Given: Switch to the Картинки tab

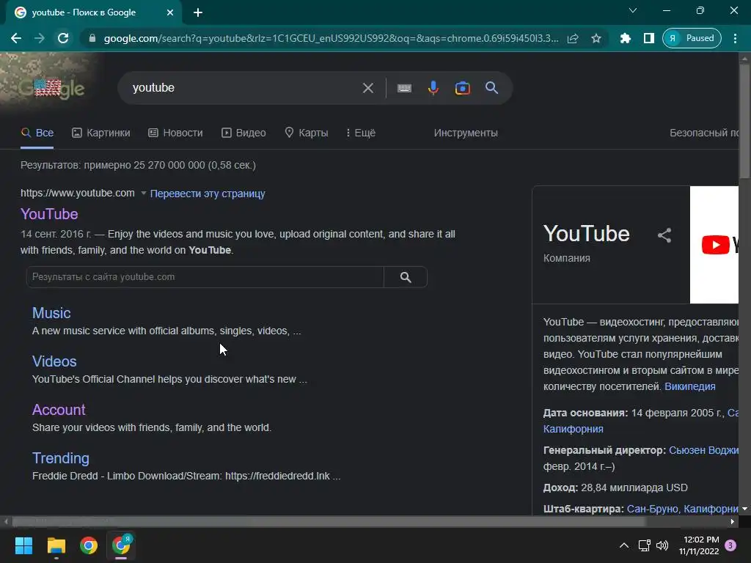Looking at the screenshot, I should [101, 133].
